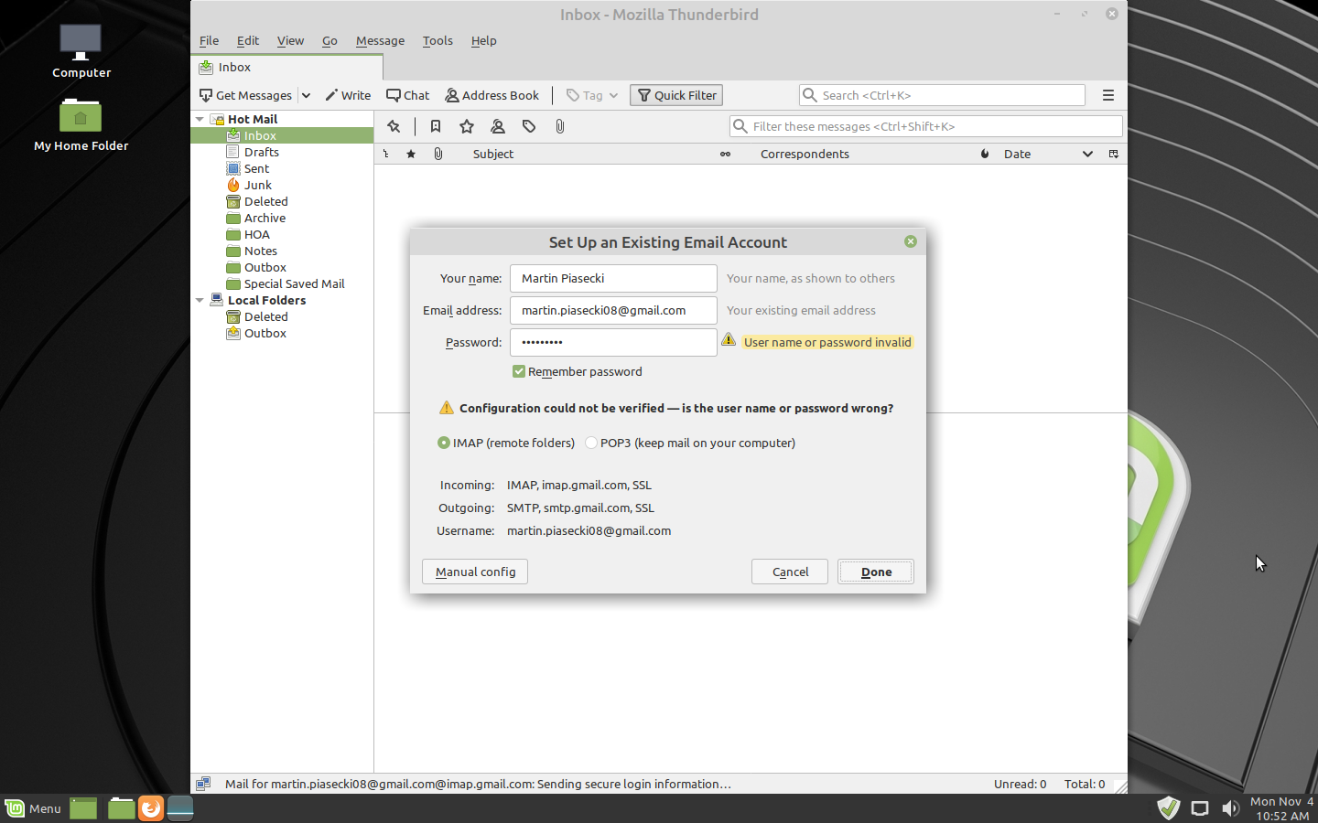The width and height of the screenshot is (1318, 823).
Task: Open the Linux Mint Menu button
Action: (x=33, y=808)
